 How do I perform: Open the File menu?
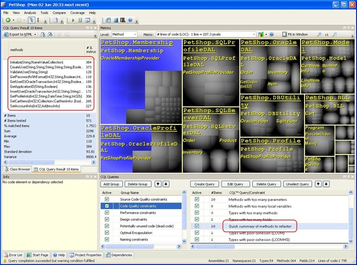tap(6, 13)
